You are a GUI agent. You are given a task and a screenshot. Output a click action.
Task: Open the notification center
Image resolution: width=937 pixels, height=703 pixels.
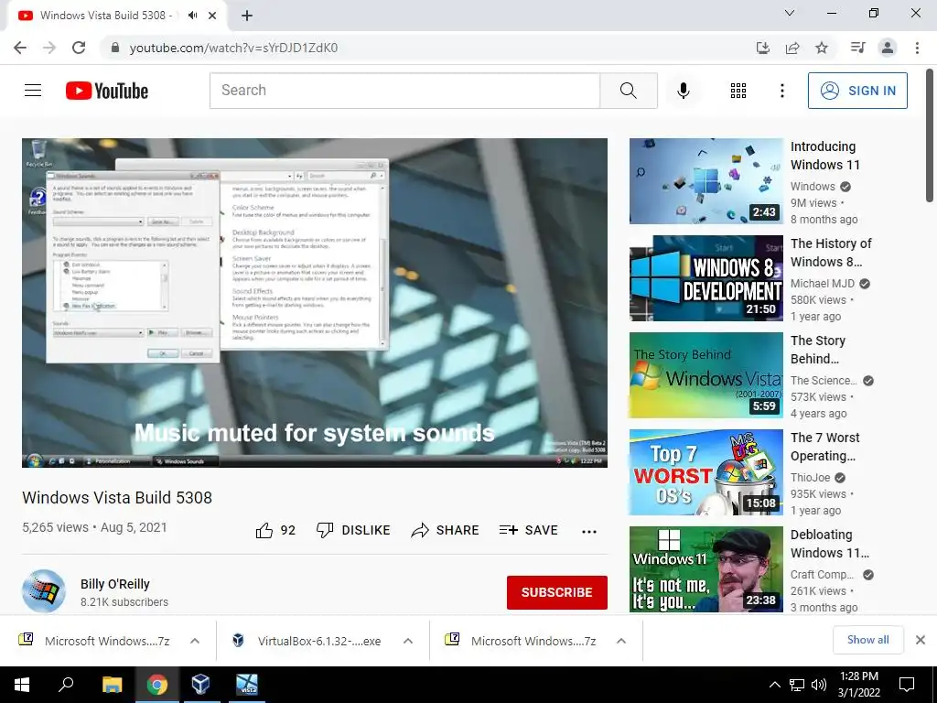907,685
